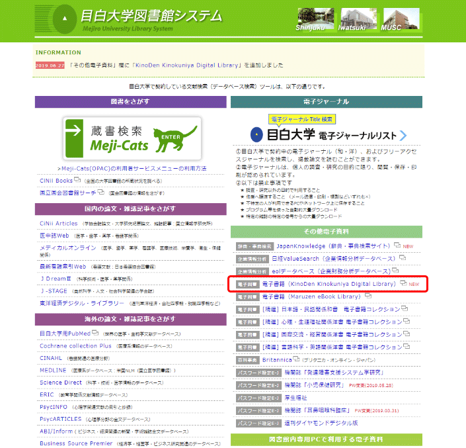Open J DreamⅢ link
The width and height of the screenshot is (466, 448).
56,279
